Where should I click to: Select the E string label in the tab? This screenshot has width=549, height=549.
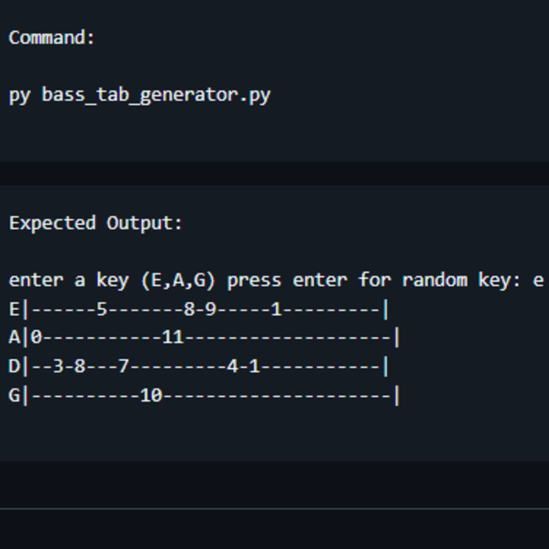14,309
